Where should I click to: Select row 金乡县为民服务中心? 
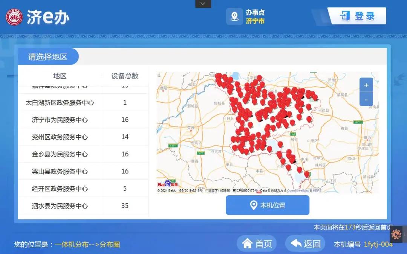pos(83,154)
